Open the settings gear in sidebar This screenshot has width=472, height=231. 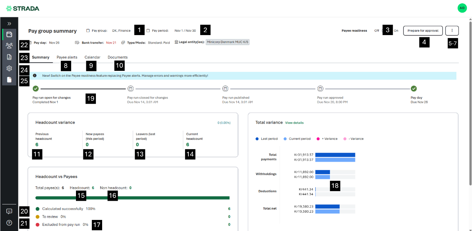[9, 68]
